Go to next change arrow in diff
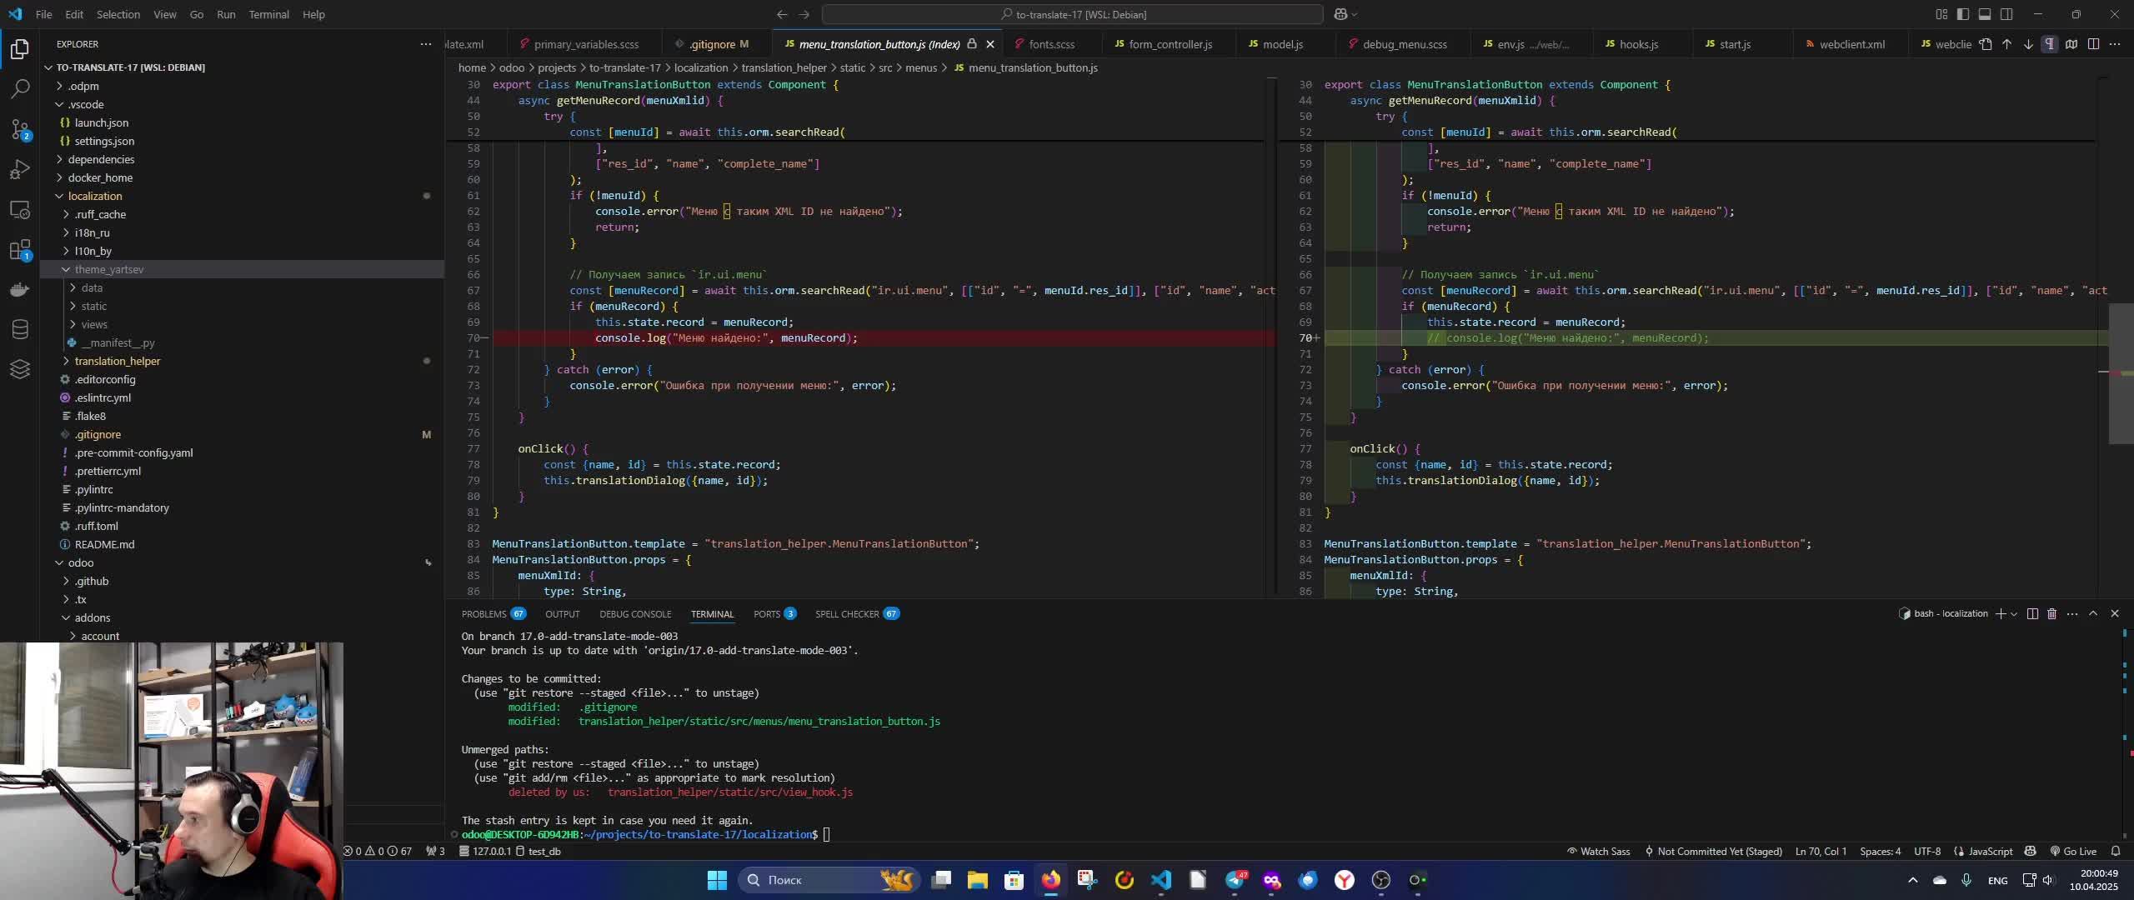 (2028, 44)
